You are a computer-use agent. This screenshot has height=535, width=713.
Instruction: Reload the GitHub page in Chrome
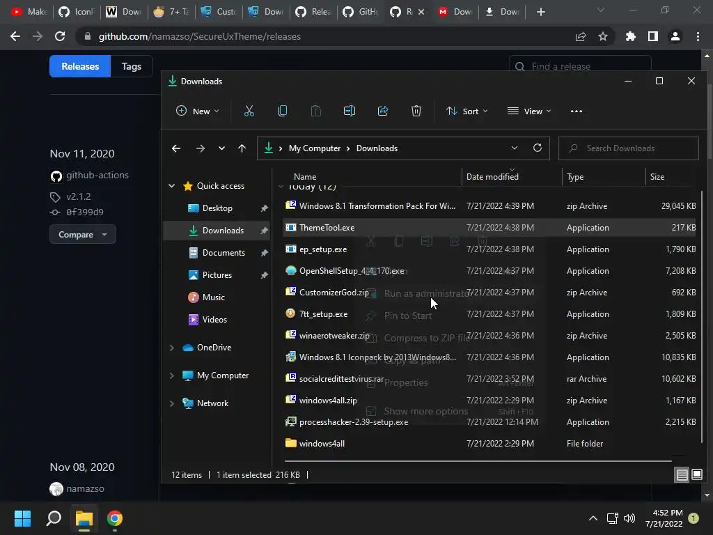(x=60, y=36)
